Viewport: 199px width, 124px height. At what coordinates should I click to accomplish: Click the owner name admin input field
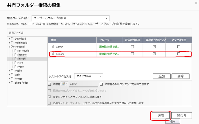[x=84, y=84]
